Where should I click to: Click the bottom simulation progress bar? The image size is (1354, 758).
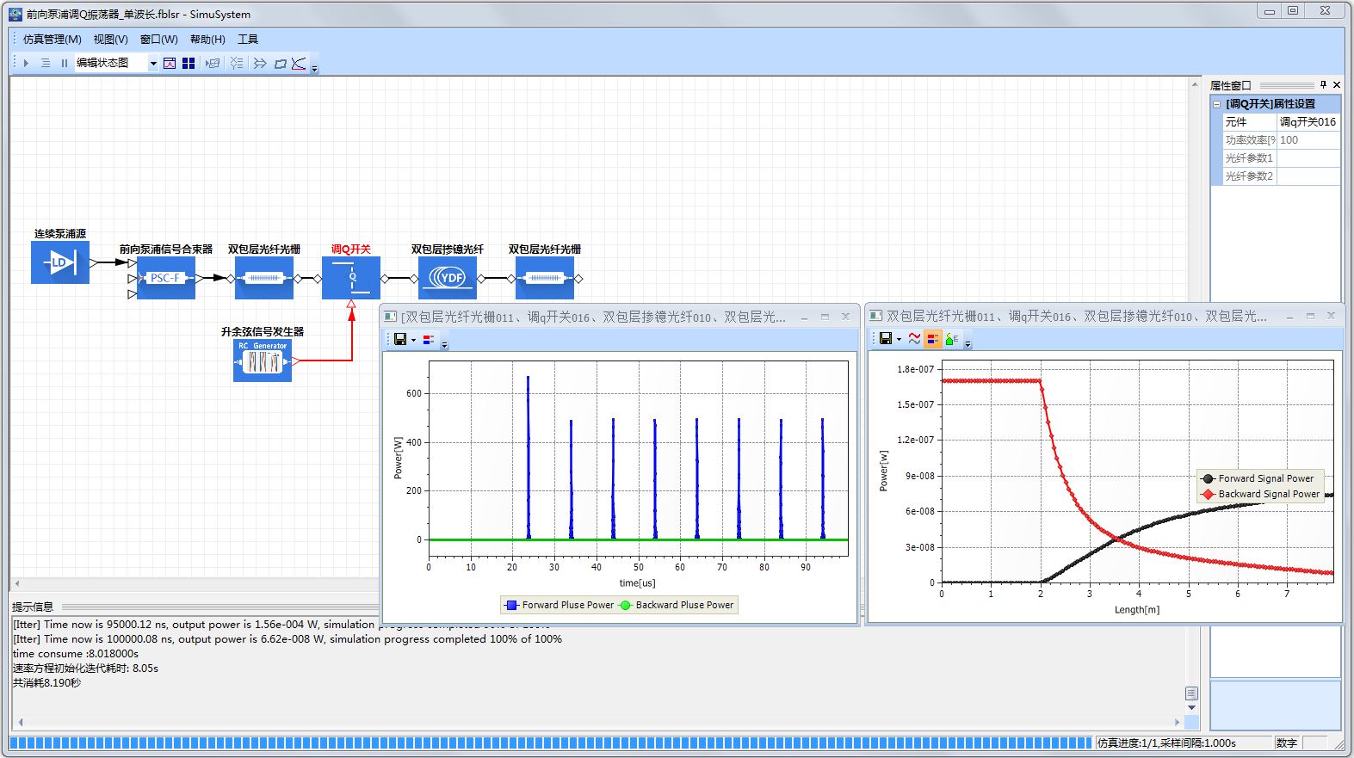[x=551, y=743]
